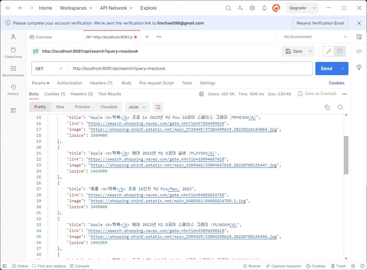Screen dimensions: 367x270
Task: Open the notifications bell
Action: coord(264,8)
